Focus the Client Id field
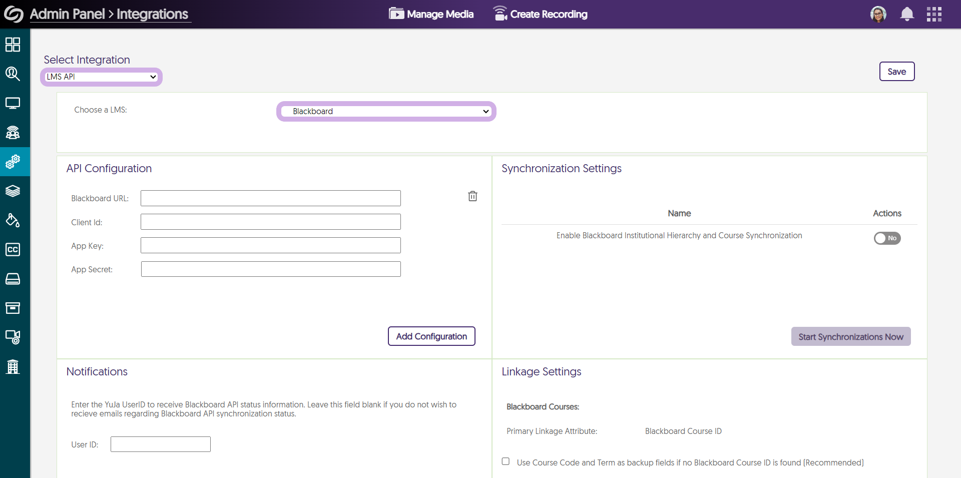961x478 pixels. coord(271,222)
